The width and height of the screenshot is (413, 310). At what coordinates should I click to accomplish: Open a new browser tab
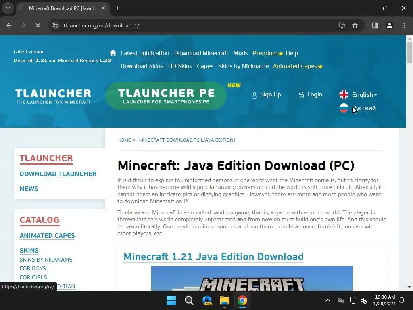click(x=118, y=8)
